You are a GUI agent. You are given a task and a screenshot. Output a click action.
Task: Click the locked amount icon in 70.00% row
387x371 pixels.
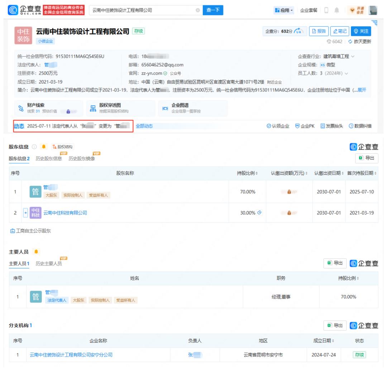[289, 192]
